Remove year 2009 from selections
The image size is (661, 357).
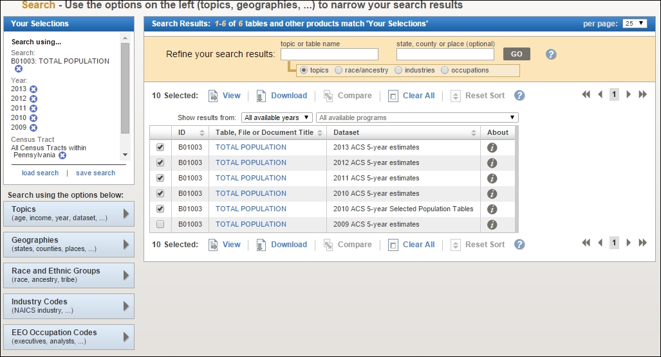(33, 128)
